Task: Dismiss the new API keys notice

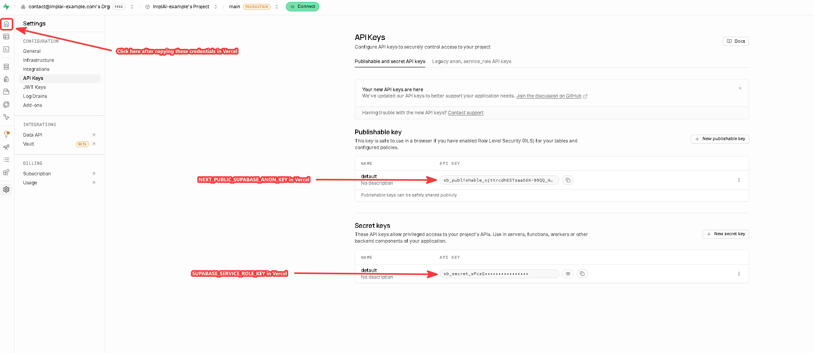Action: [x=740, y=88]
